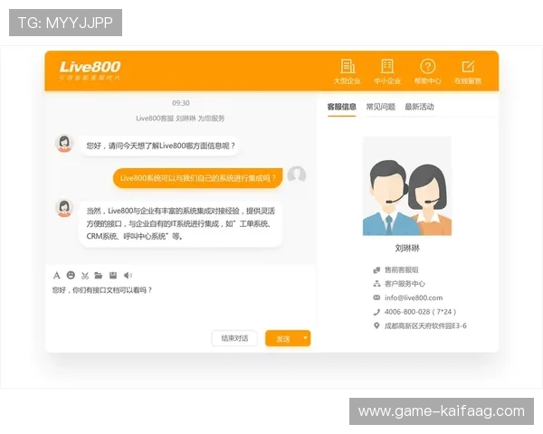Open the folder file-upload icon
This screenshot has height=434, width=543.
[99, 276]
